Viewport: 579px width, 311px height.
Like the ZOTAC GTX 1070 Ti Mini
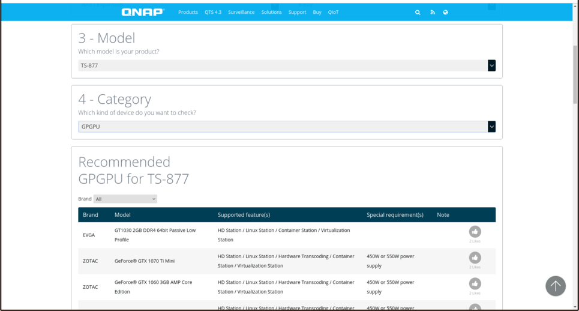pyautogui.click(x=475, y=258)
